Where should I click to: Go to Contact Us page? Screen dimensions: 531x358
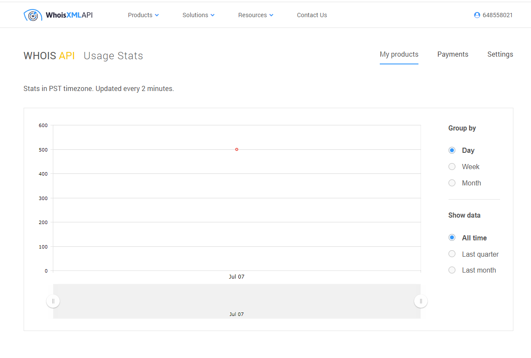(312, 15)
